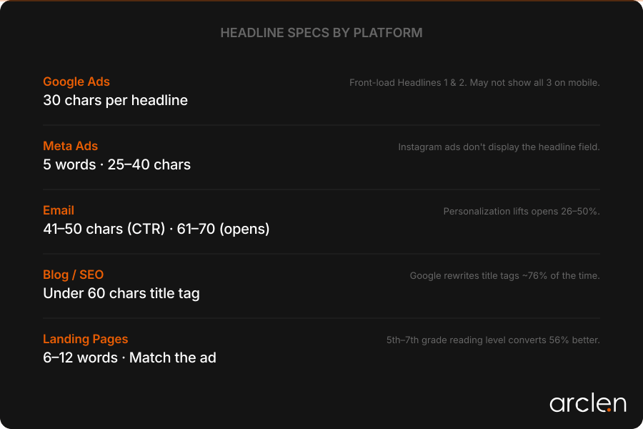The width and height of the screenshot is (643, 429).
Task: Click the Google rewrites title tags note
Action: [x=504, y=275]
